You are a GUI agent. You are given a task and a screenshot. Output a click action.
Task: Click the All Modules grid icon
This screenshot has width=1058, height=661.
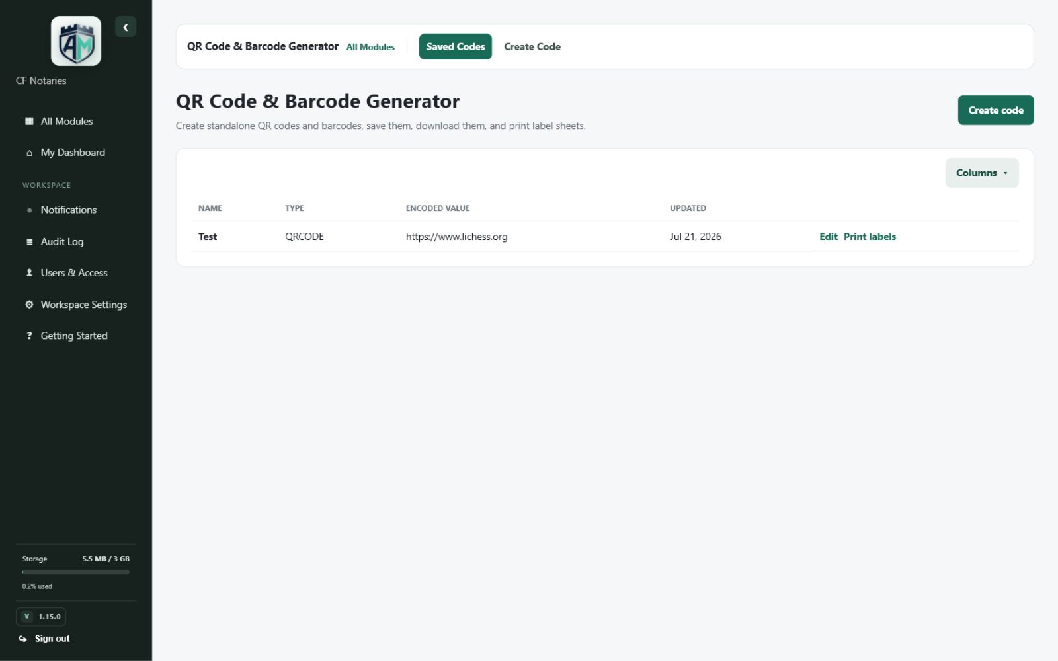(29, 121)
